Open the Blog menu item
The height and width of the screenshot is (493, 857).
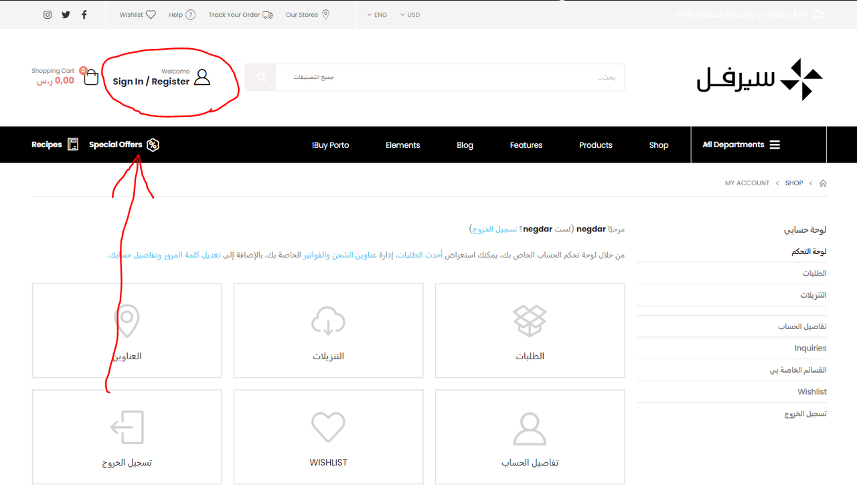click(465, 145)
